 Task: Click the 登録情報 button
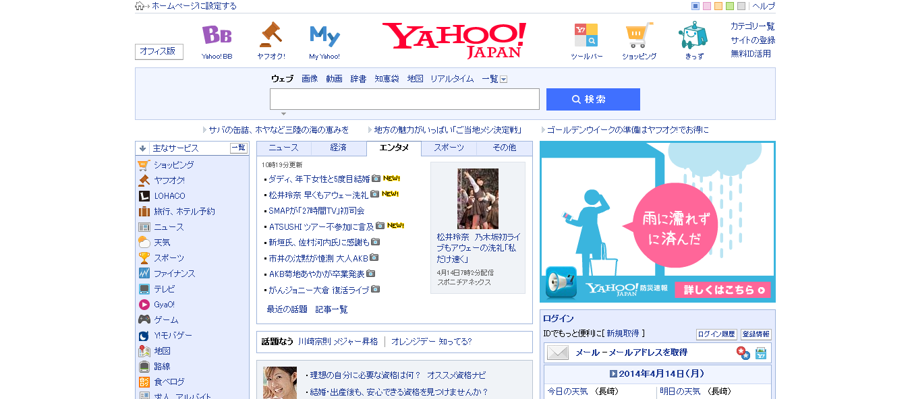pos(756,334)
